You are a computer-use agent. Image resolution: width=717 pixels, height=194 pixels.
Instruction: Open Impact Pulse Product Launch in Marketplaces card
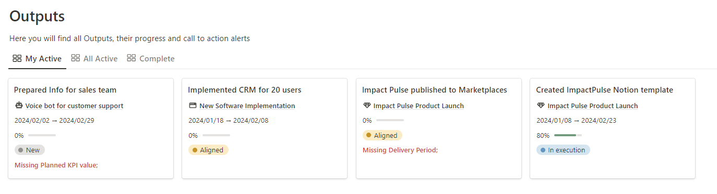point(419,106)
